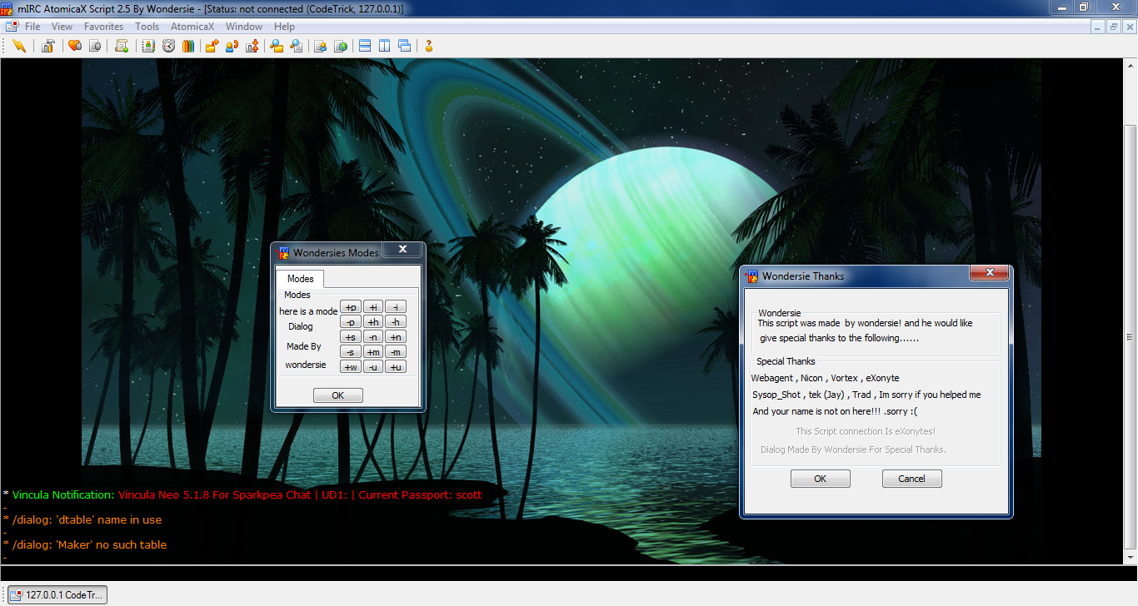This screenshot has height=606, width=1138.
Task: Click the +u mode button
Action: (x=396, y=367)
